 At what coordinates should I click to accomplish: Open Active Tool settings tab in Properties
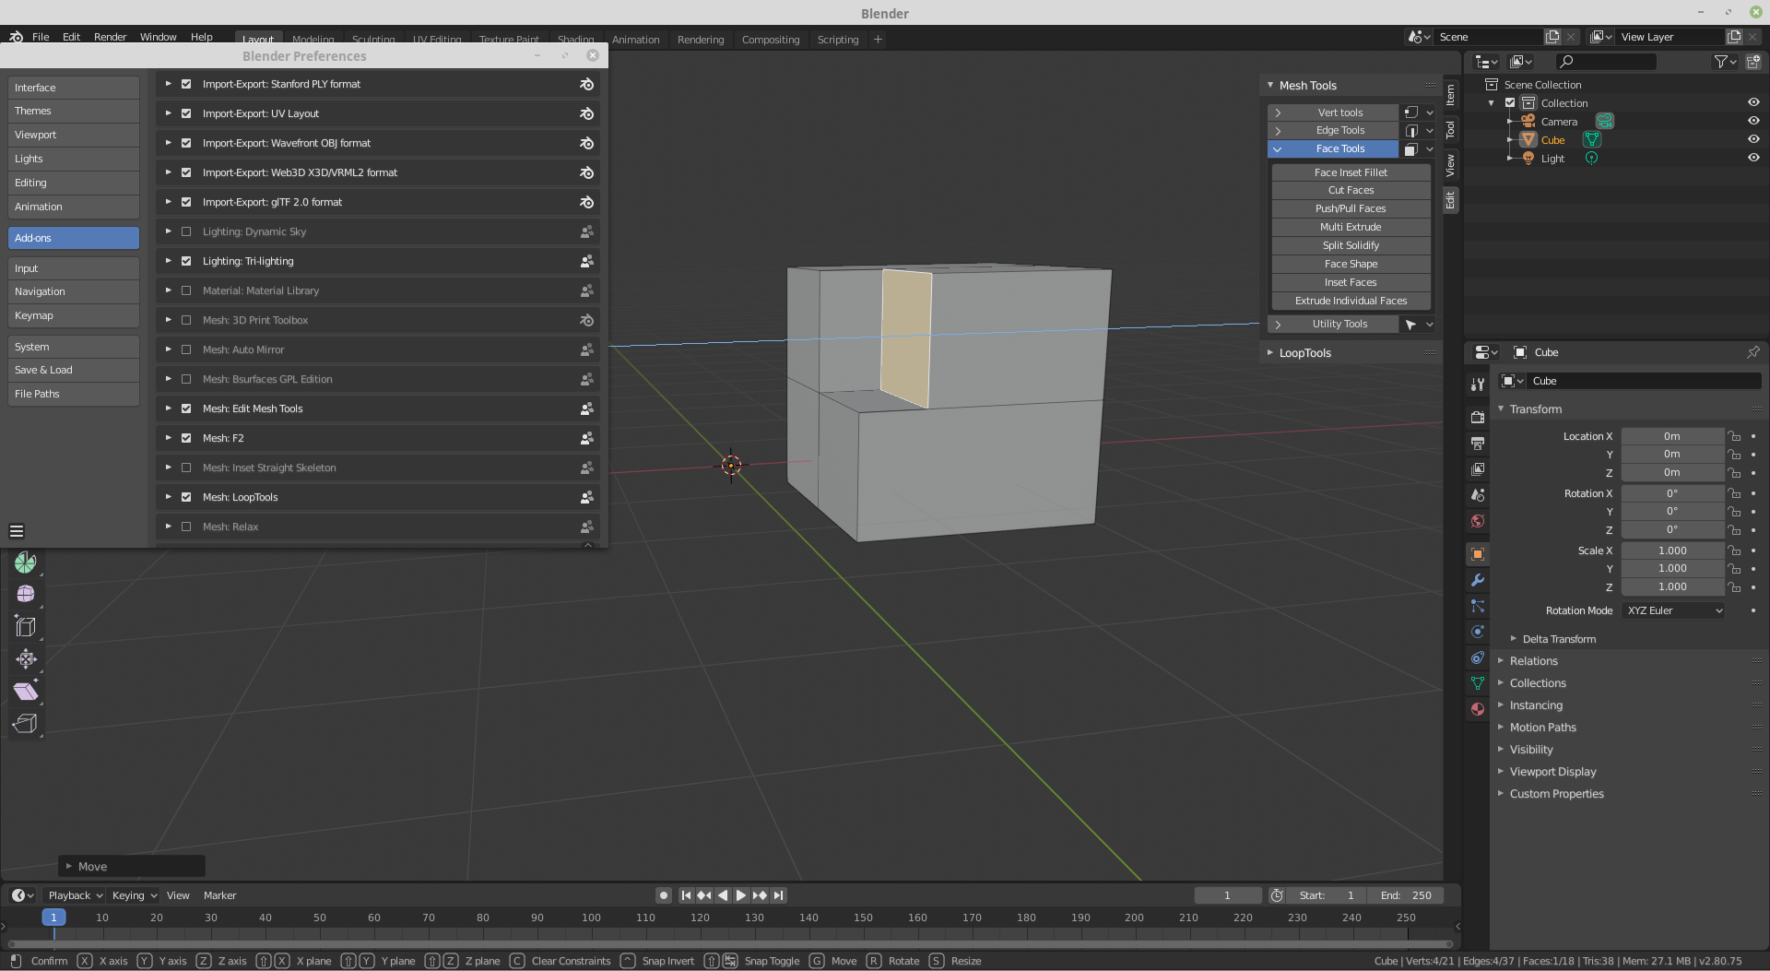1478,385
